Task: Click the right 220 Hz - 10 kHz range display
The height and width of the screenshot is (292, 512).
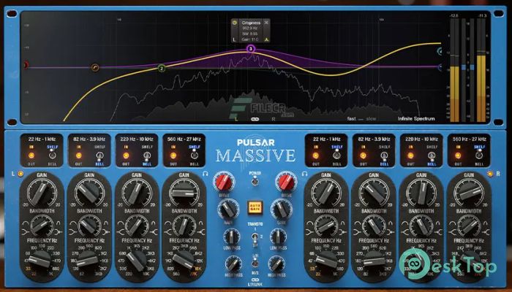Action: click(421, 139)
